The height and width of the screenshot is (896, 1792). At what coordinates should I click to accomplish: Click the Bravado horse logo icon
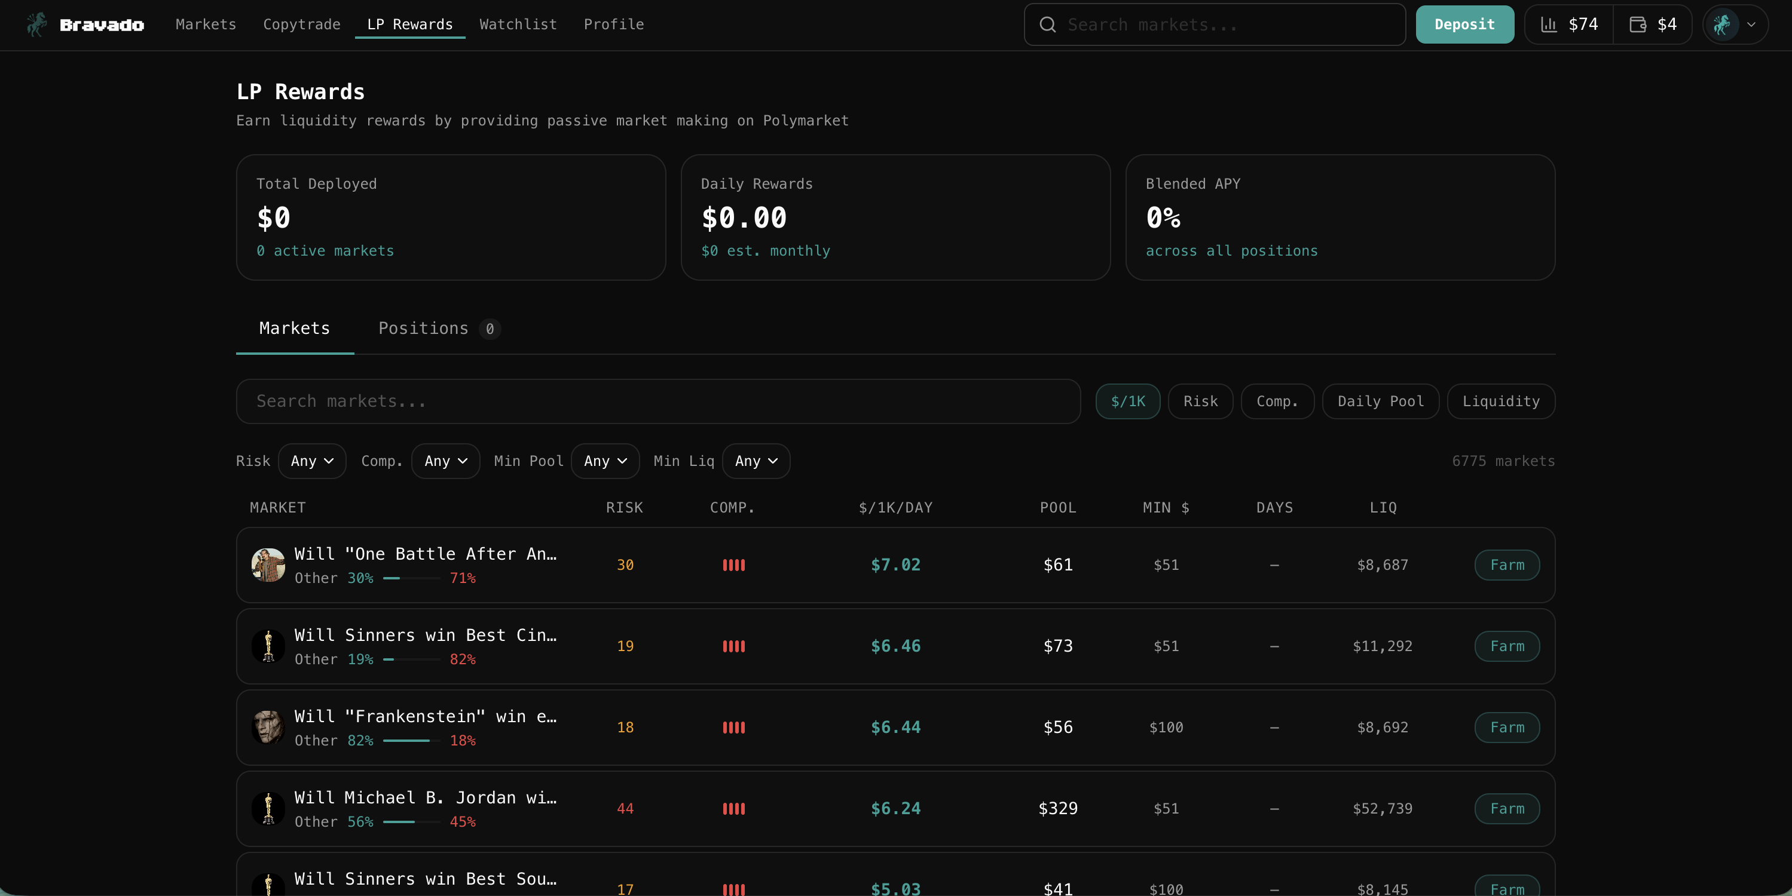click(x=36, y=24)
